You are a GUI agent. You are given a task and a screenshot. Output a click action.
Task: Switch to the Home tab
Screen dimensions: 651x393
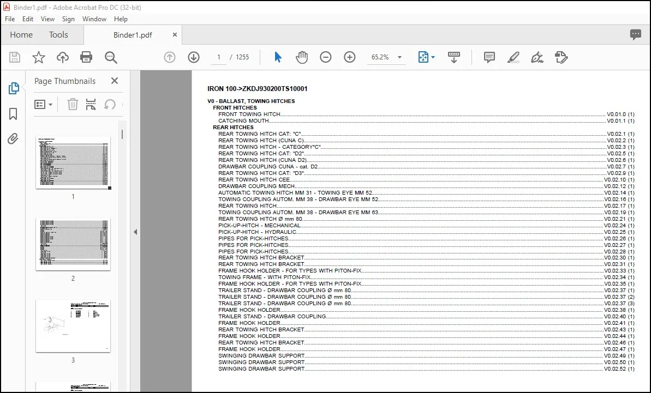(x=21, y=35)
